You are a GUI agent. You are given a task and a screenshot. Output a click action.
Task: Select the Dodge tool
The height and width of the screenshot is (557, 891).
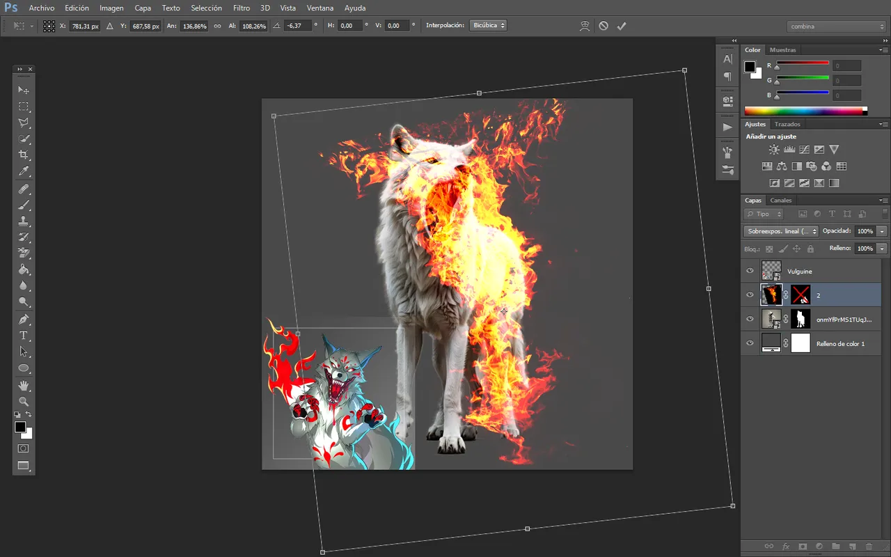24,301
